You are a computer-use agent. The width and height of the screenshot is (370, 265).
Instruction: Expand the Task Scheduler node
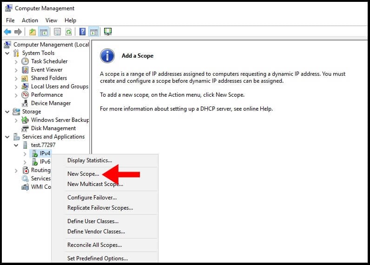click(16, 62)
